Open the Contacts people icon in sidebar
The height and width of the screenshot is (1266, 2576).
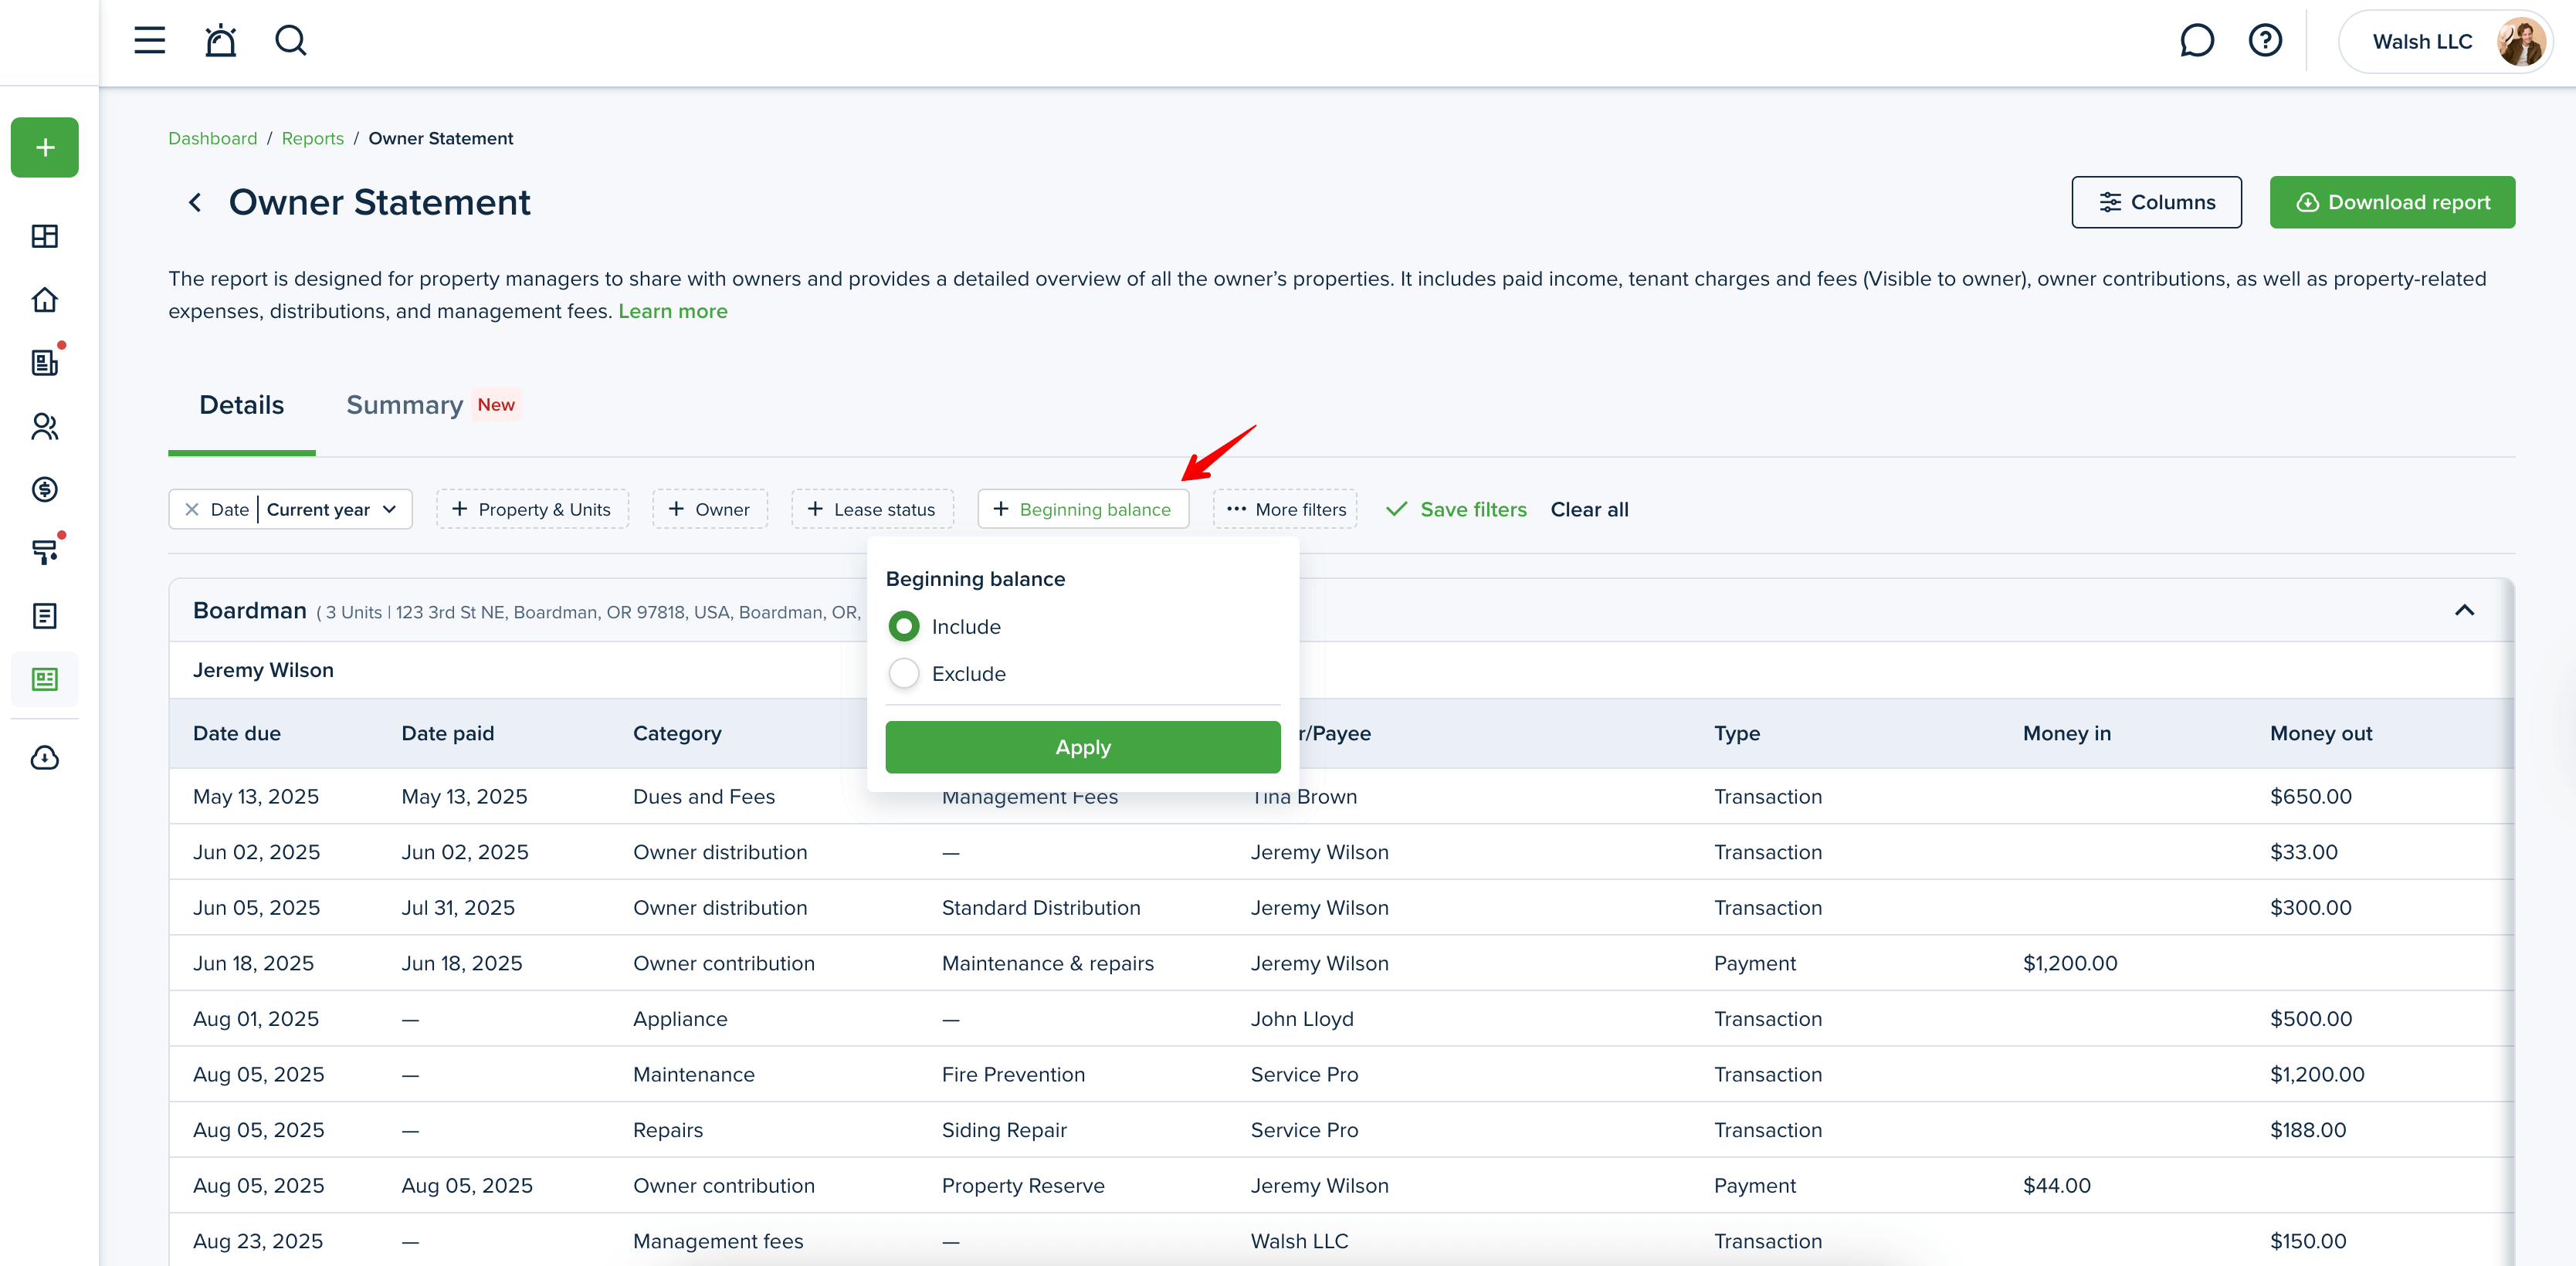click(x=45, y=426)
